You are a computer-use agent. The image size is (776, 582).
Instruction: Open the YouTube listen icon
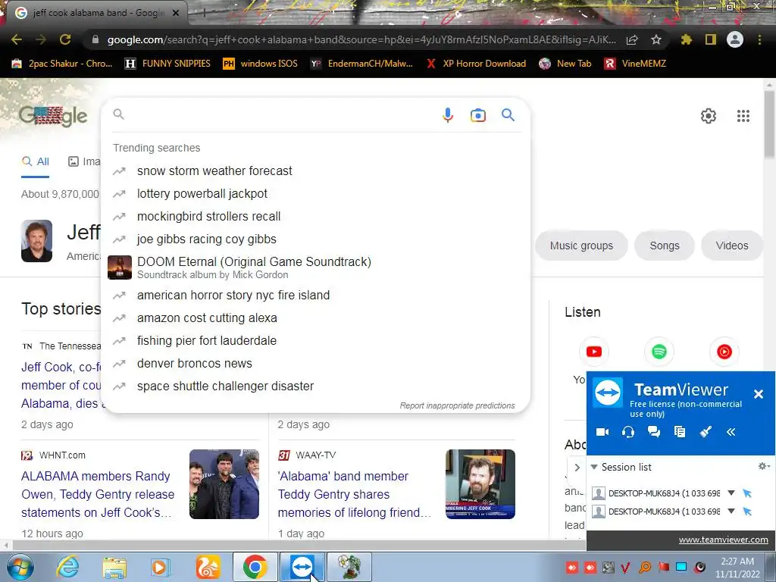594,352
